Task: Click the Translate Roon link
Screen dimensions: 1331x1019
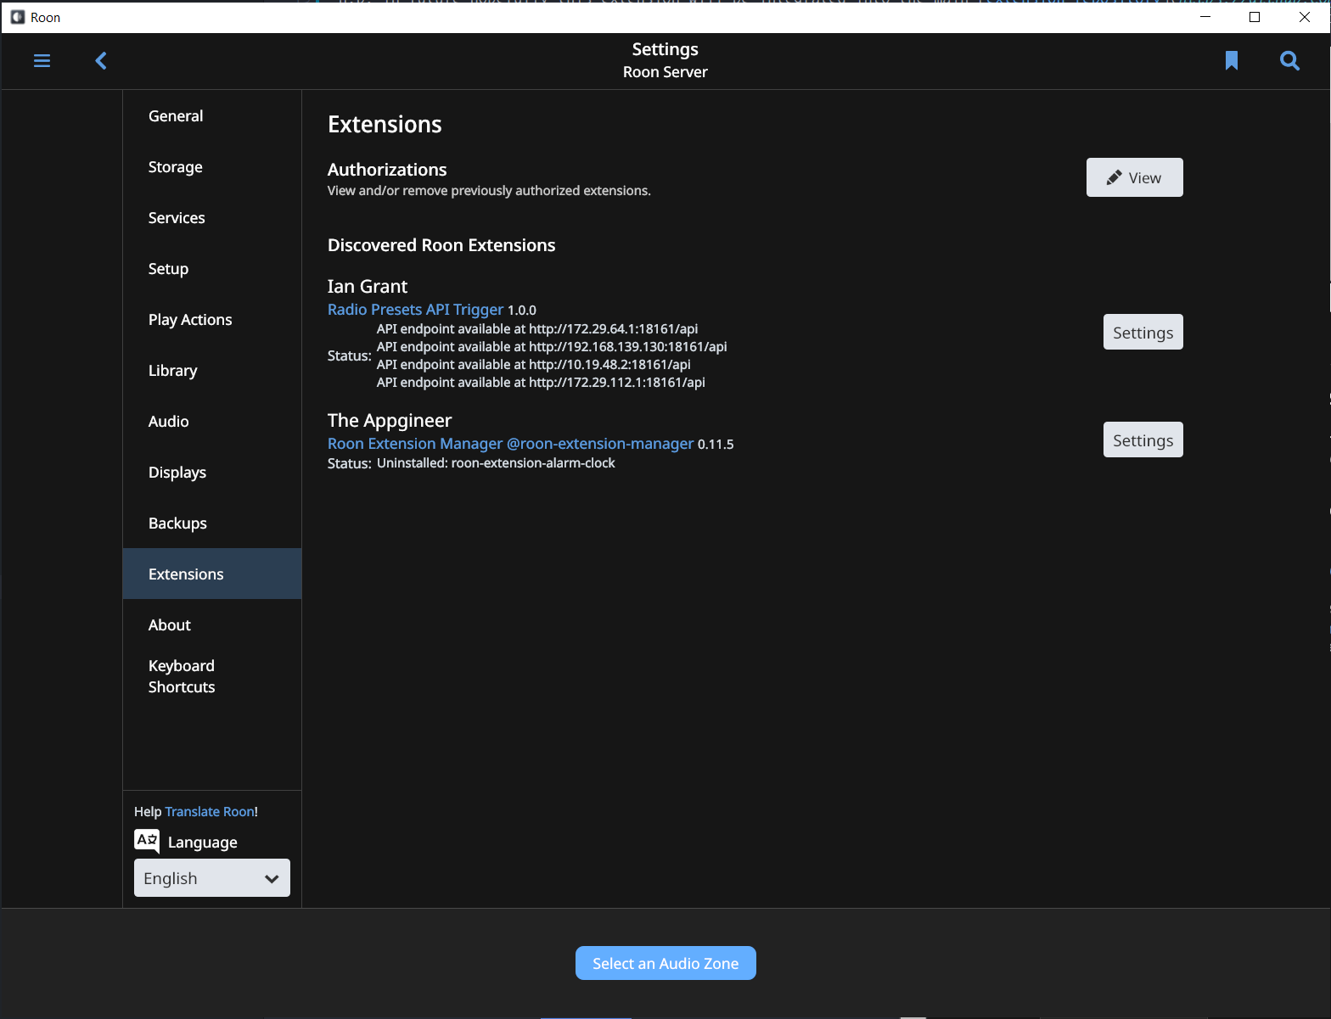Action: pos(210,811)
